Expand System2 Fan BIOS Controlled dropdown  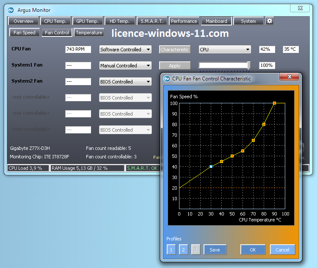125,82
